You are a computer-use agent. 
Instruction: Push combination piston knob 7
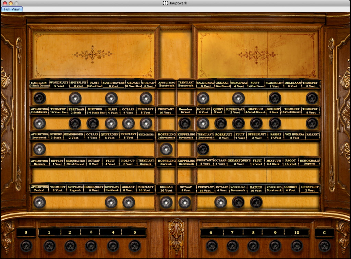click(233, 246)
